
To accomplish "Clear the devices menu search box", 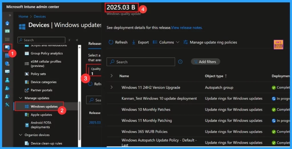I will click(x=69, y=40).
